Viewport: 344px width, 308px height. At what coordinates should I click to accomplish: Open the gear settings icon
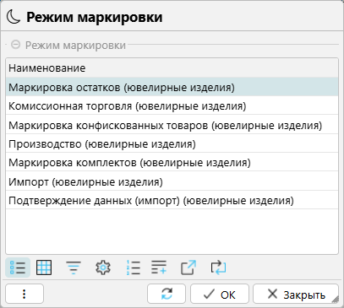103,267
